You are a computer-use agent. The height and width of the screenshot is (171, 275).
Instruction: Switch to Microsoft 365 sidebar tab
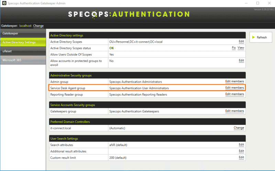click(23, 60)
